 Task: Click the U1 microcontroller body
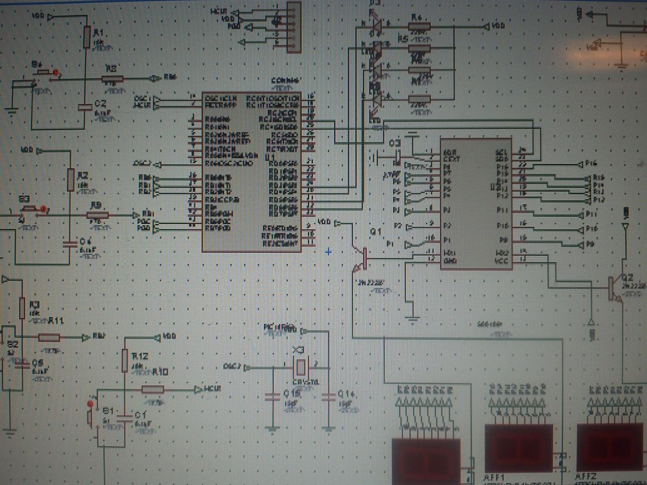click(252, 172)
